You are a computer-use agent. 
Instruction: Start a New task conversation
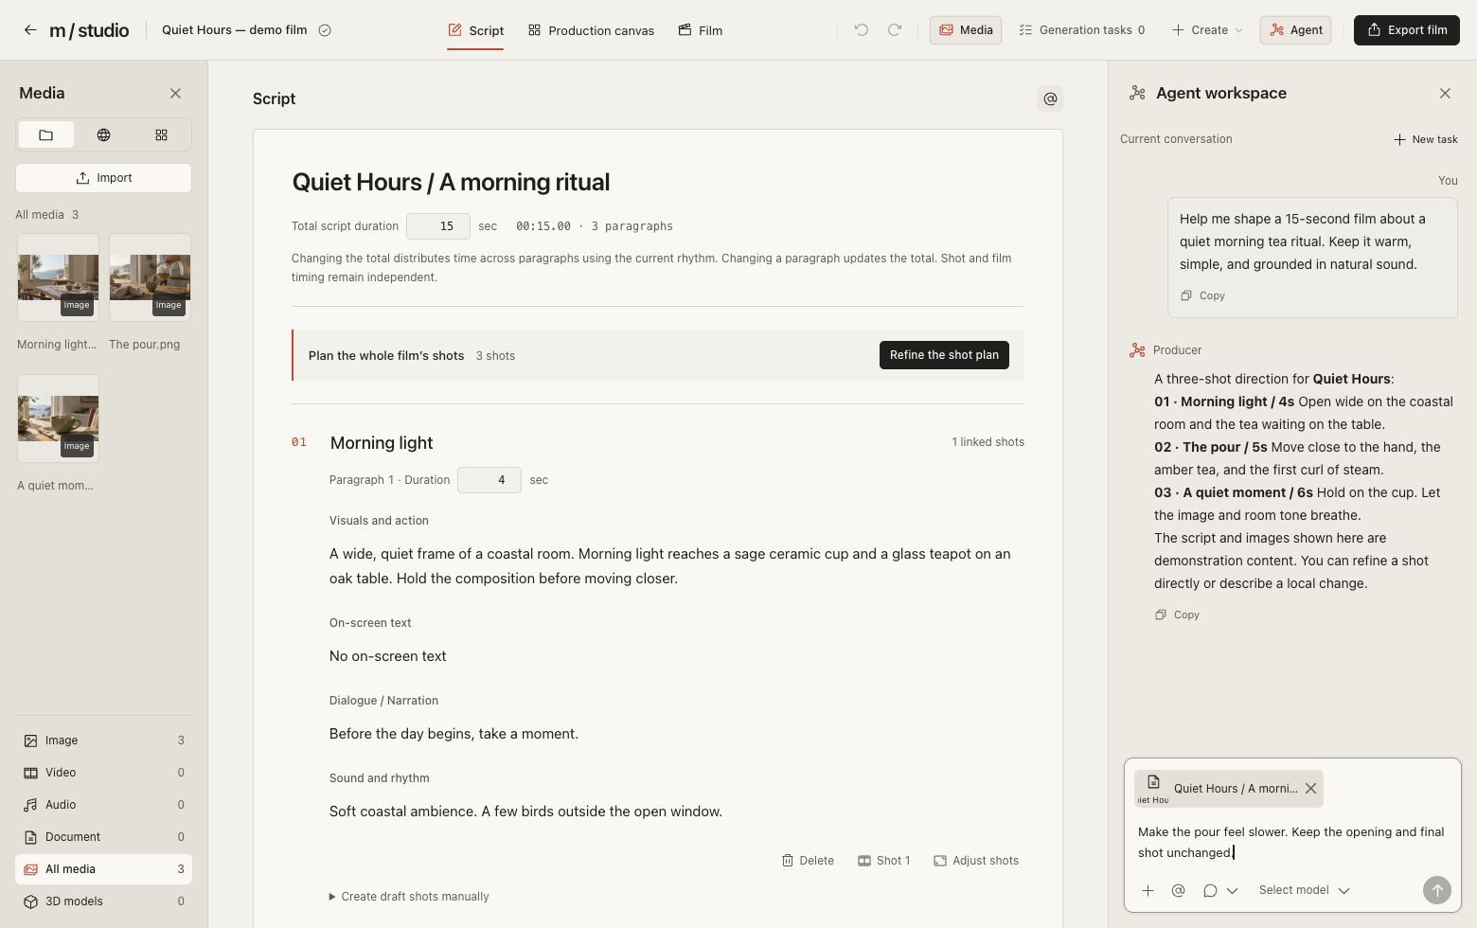click(1425, 139)
